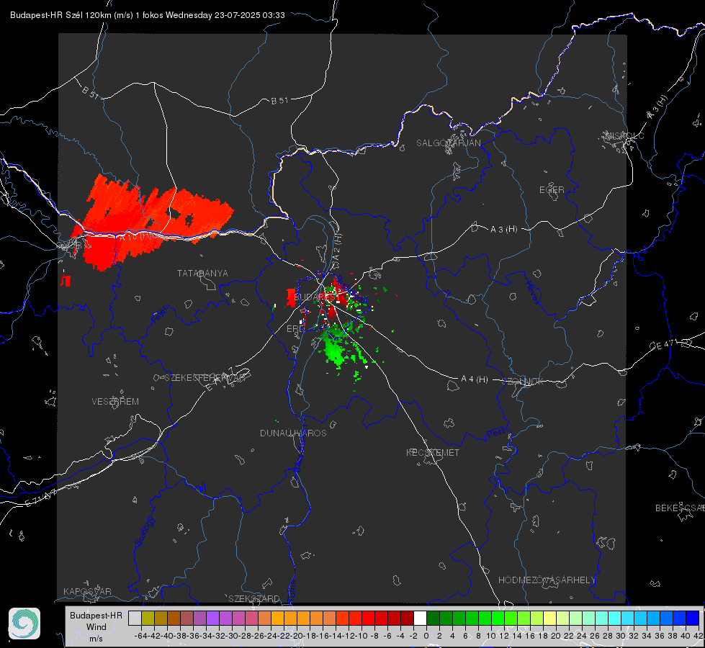Click the VESZPREM city label
The image size is (705, 648).
(115, 402)
